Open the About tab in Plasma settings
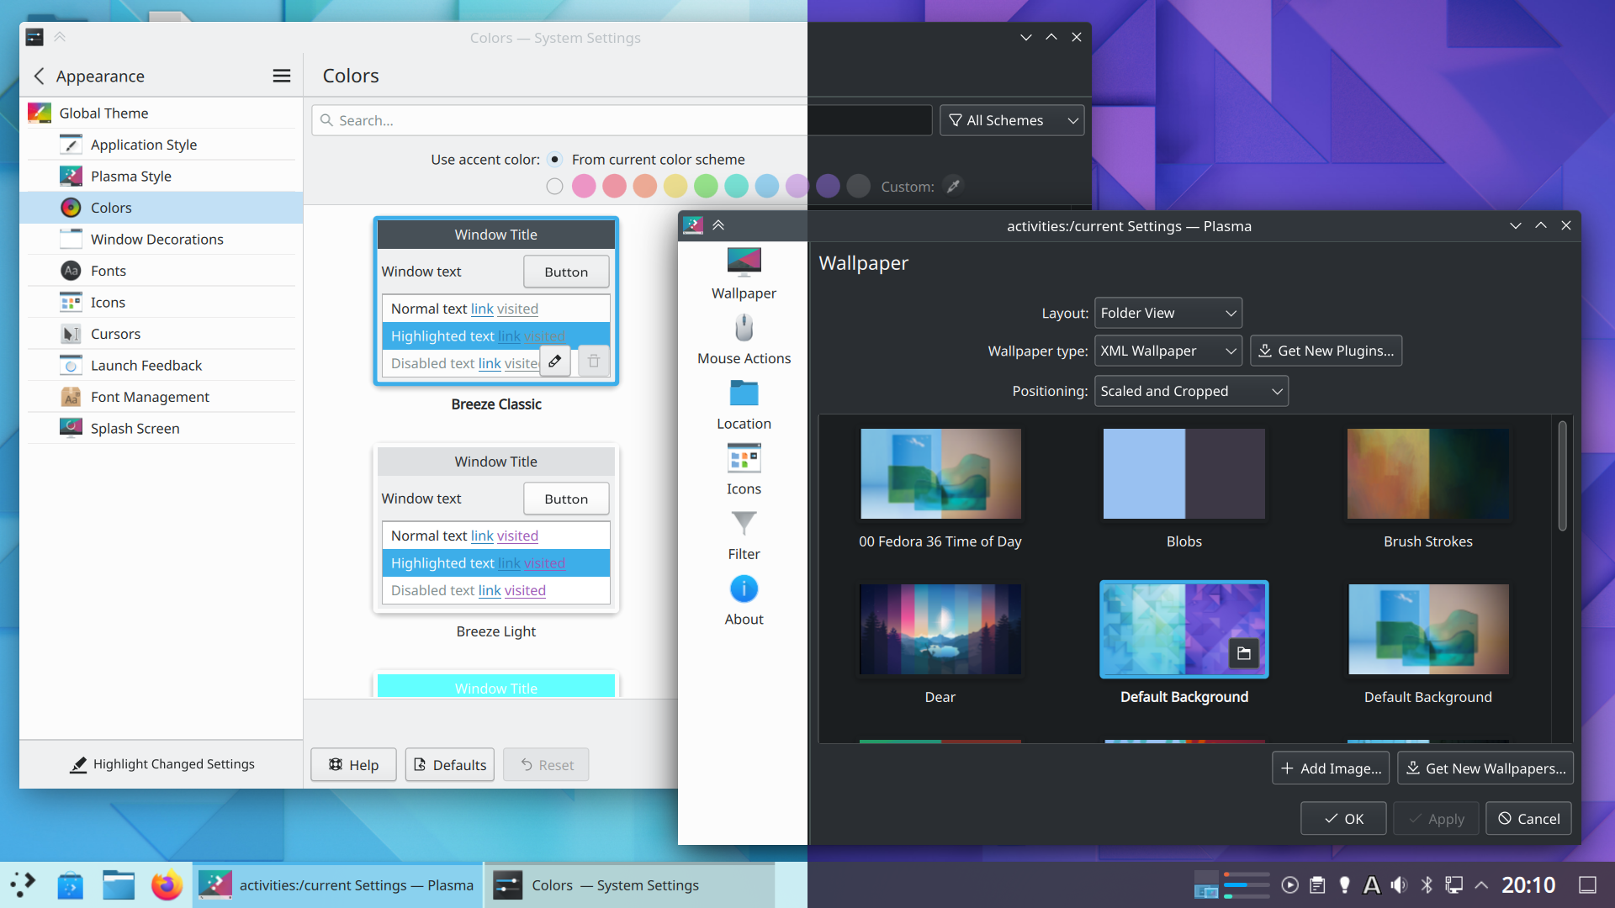 [744, 600]
